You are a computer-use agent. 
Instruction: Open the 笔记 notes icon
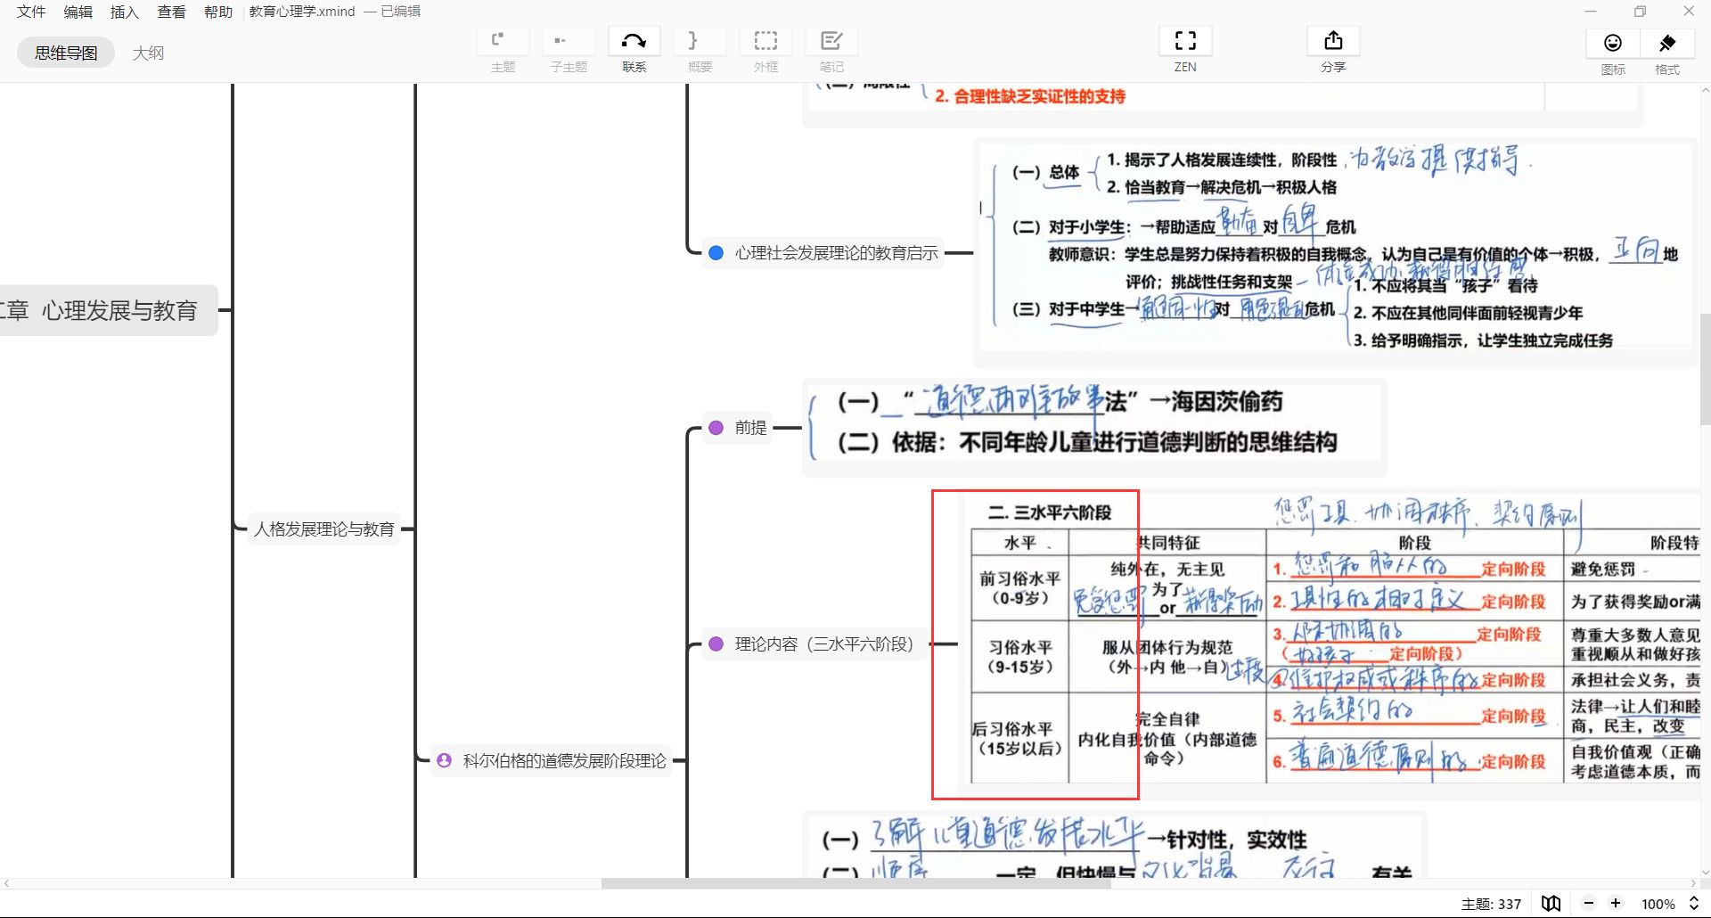click(831, 41)
